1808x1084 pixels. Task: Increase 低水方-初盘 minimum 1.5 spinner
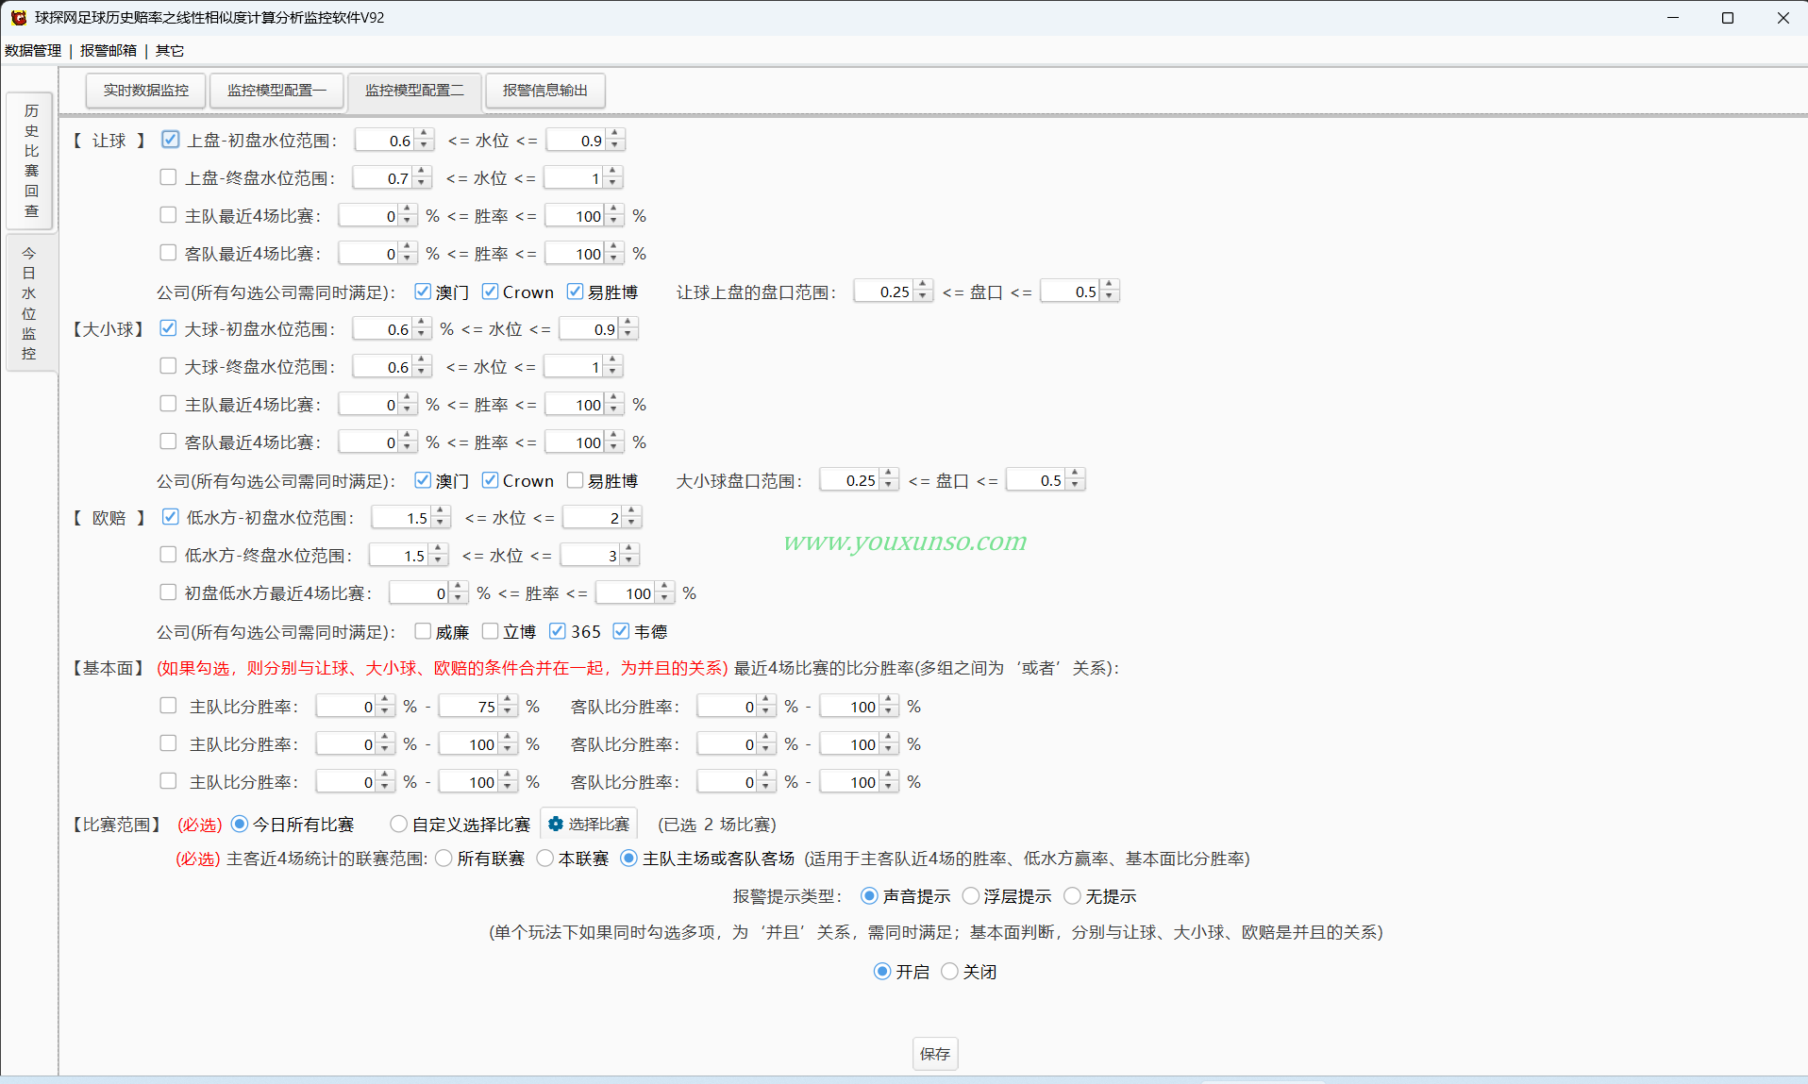pyautogui.click(x=441, y=512)
